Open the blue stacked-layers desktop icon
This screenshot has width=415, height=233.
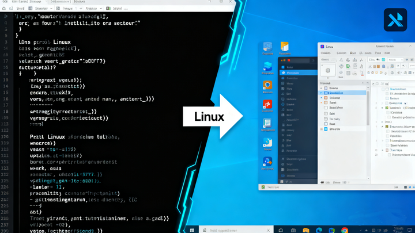click(267, 67)
